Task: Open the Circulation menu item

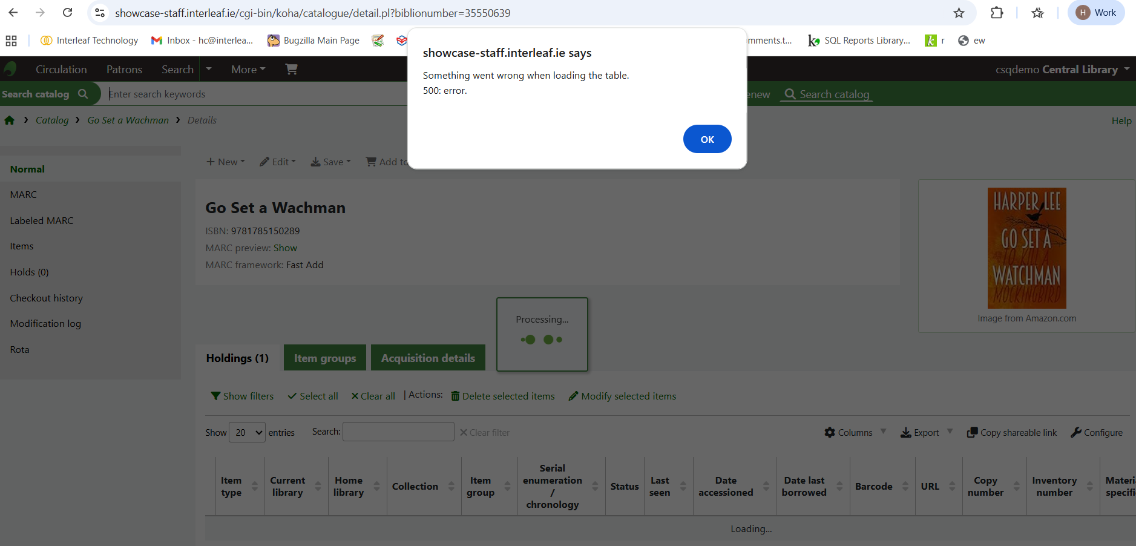Action: pyautogui.click(x=61, y=70)
